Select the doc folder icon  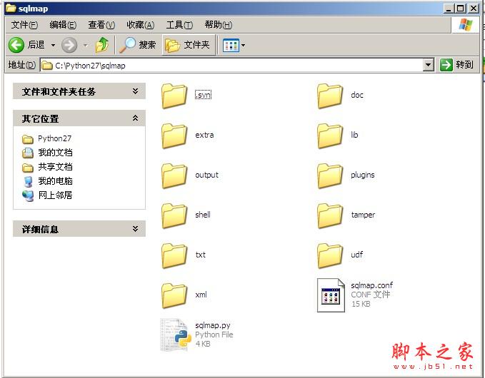[x=330, y=96]
